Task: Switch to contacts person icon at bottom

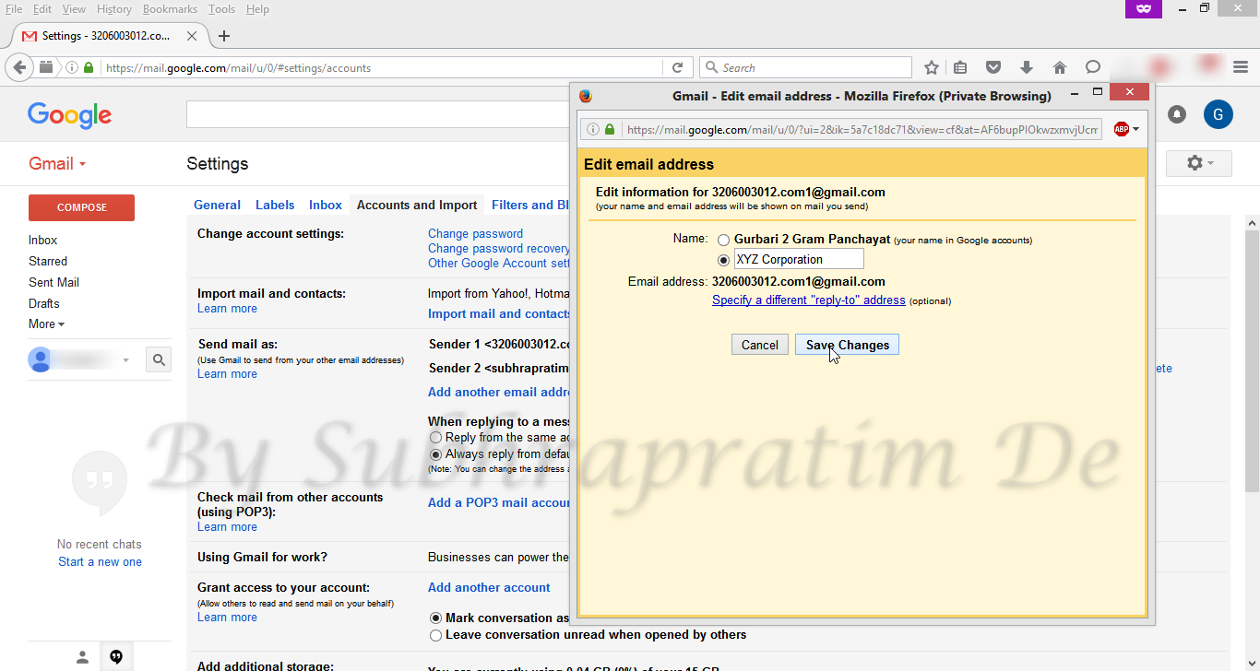Action: (82, 657)
